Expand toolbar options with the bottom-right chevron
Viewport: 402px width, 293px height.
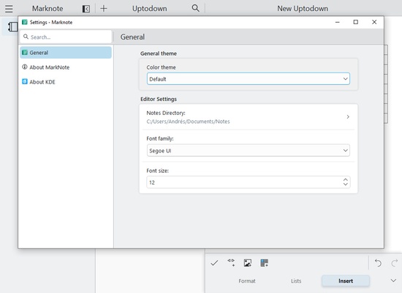(393, 281)
